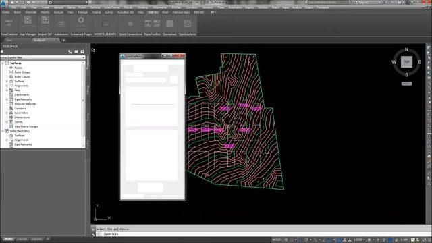Add a new drawing file tab

click(x=64, y=40)
